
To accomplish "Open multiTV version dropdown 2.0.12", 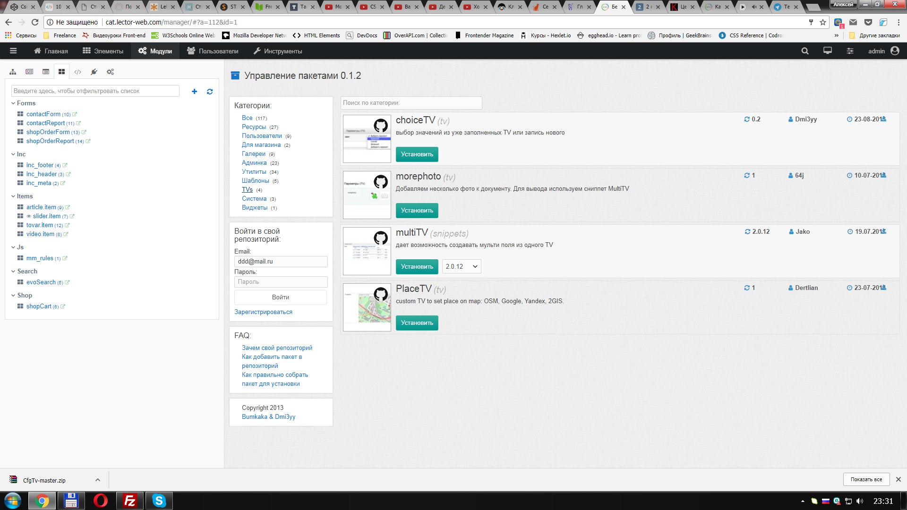I will point(462,266).
